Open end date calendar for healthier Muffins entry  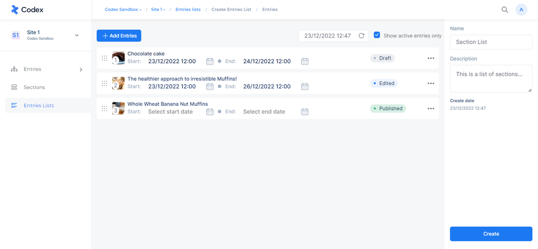coord(305,86)
